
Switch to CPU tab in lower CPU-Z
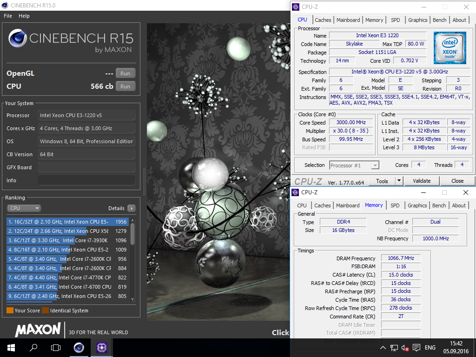coord(302,205)
